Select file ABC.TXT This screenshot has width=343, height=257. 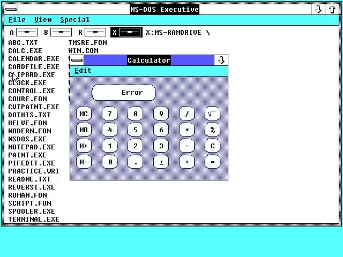coord(23,43)
